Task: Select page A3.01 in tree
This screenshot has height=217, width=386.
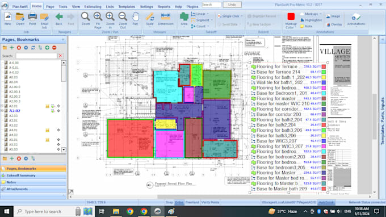Action: [x=13, y=120]
